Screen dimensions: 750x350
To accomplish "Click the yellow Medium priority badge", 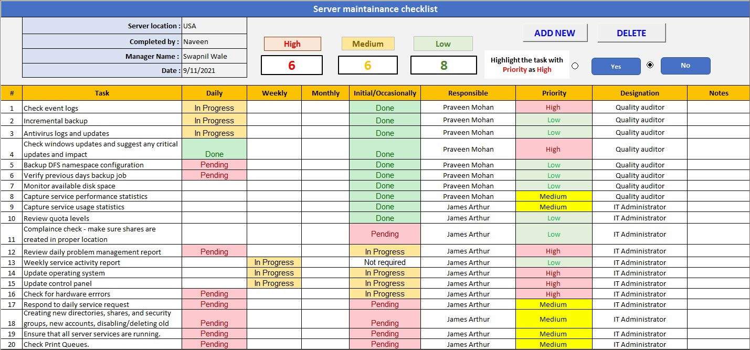I will 368,44.
